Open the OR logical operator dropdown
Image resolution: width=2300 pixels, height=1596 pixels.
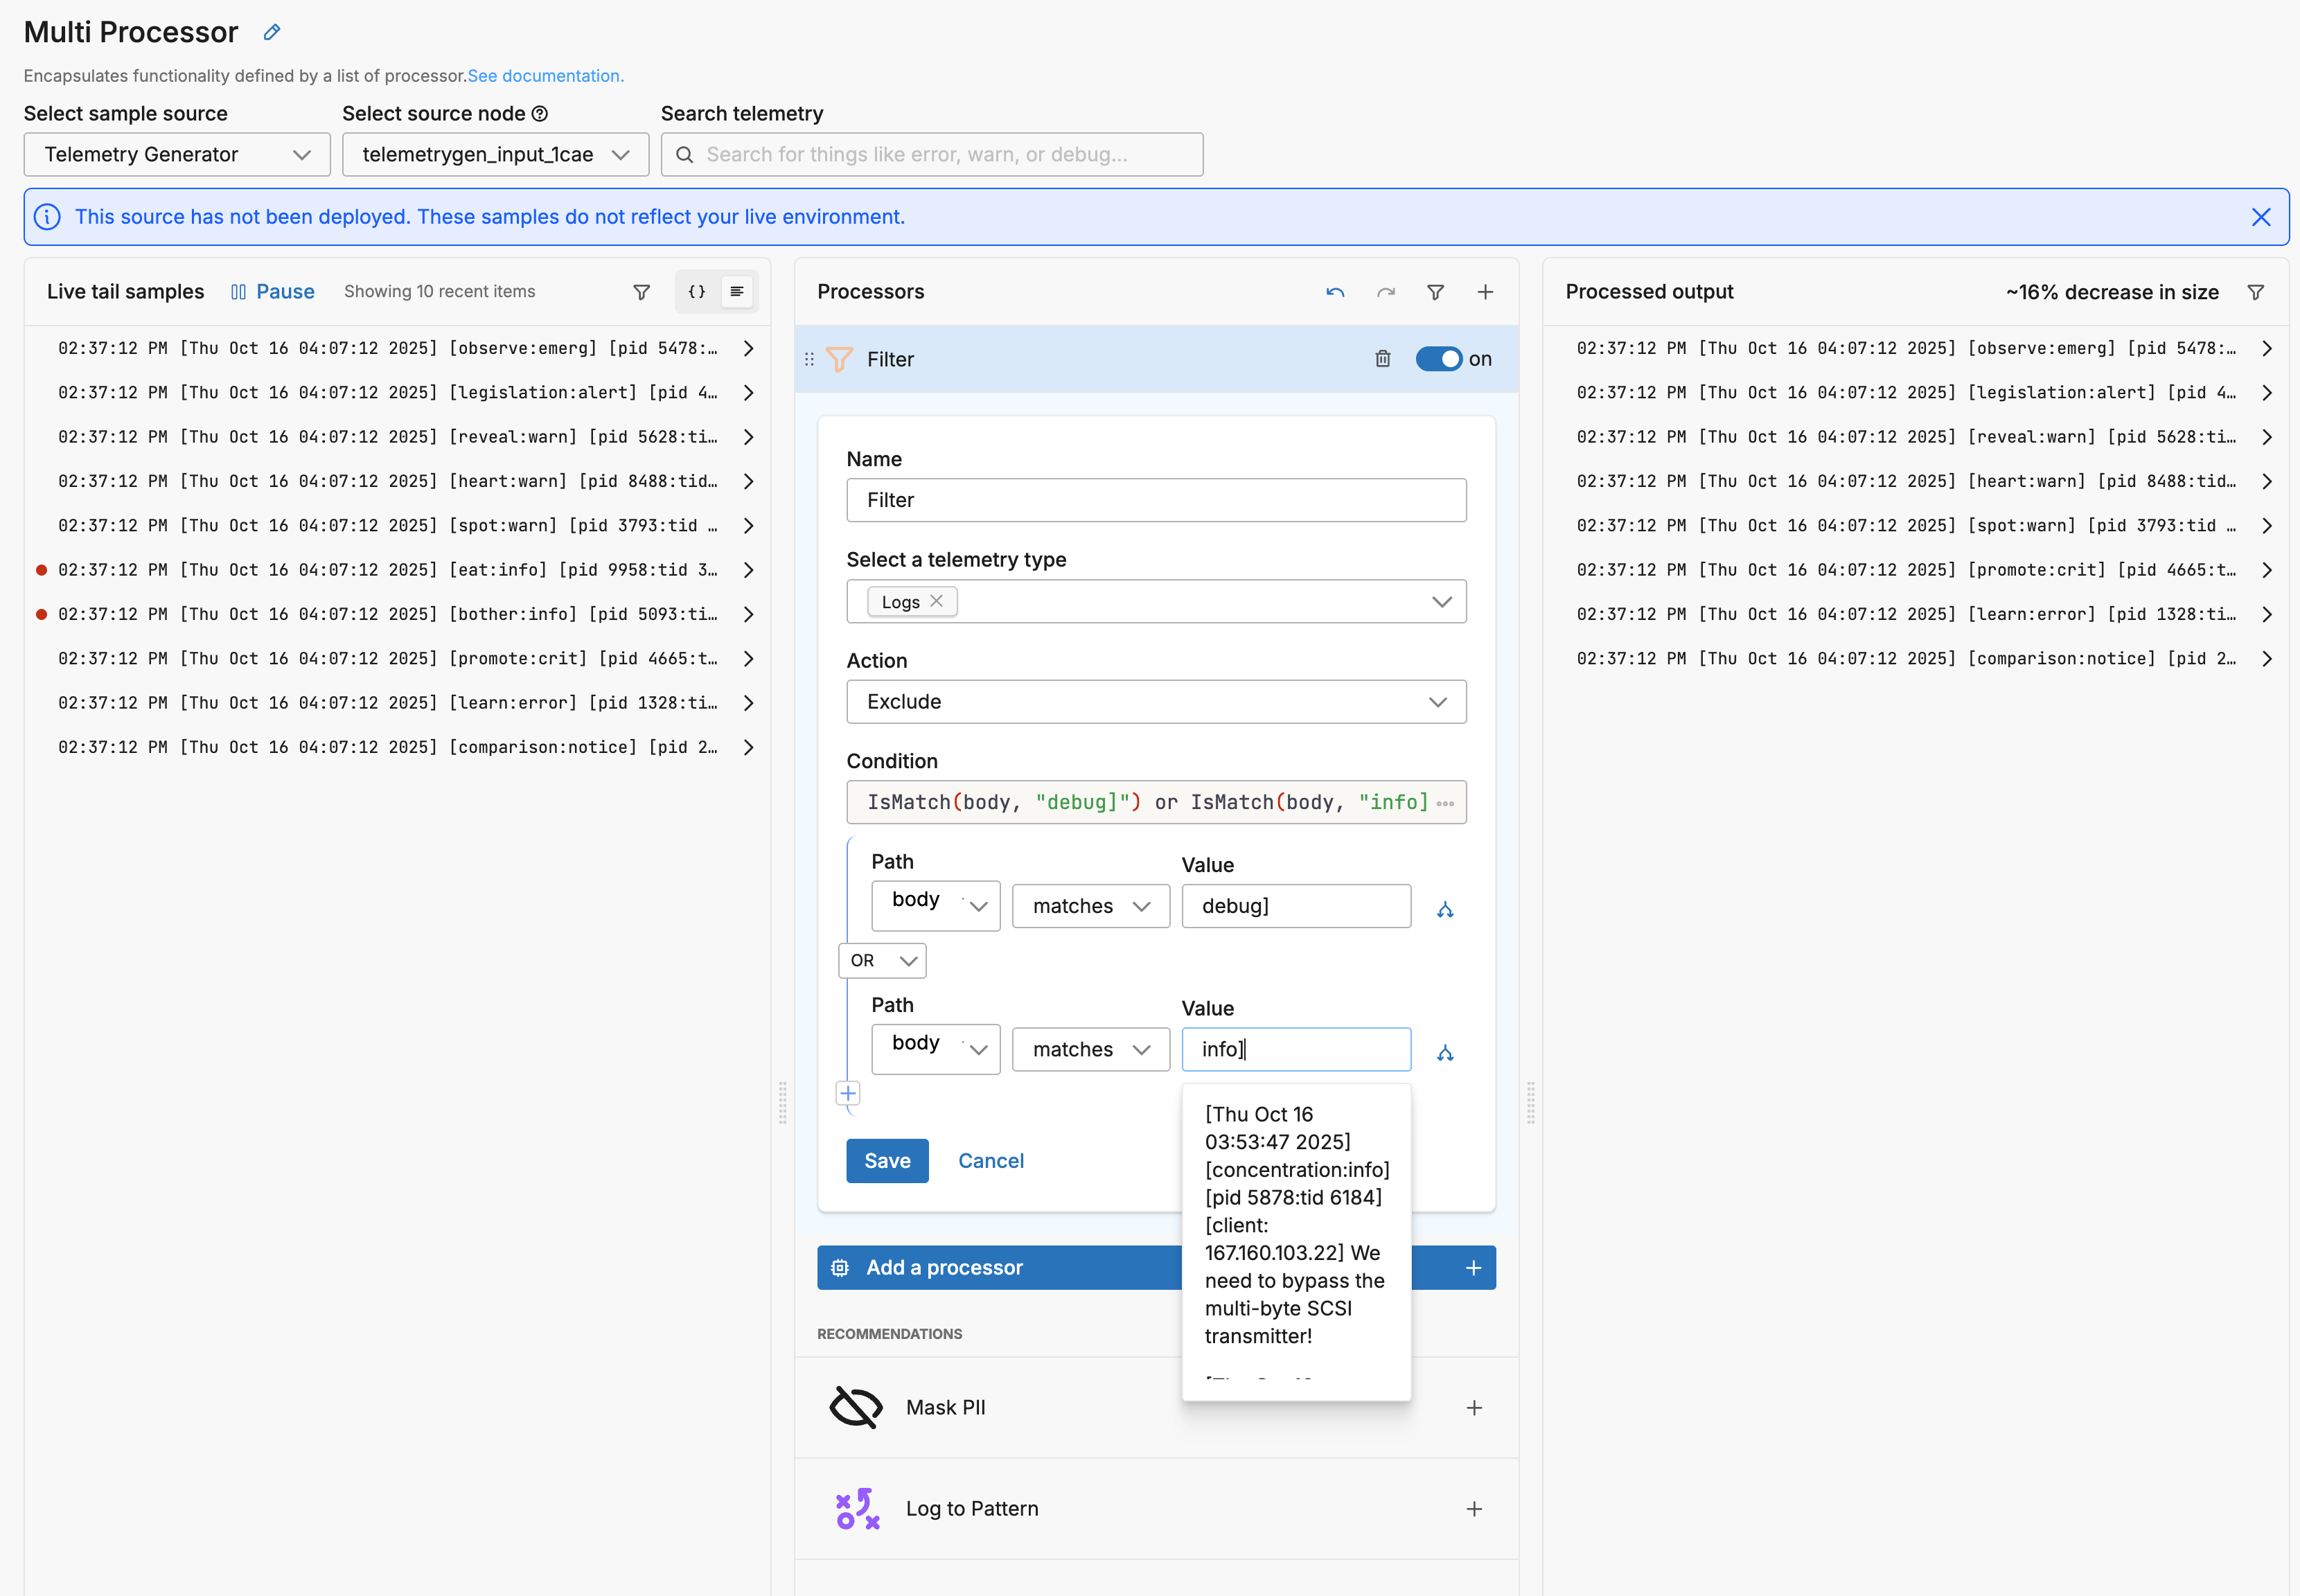click(882, 961)
